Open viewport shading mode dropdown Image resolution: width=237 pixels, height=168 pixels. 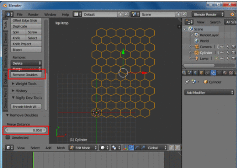click(104, 148)
